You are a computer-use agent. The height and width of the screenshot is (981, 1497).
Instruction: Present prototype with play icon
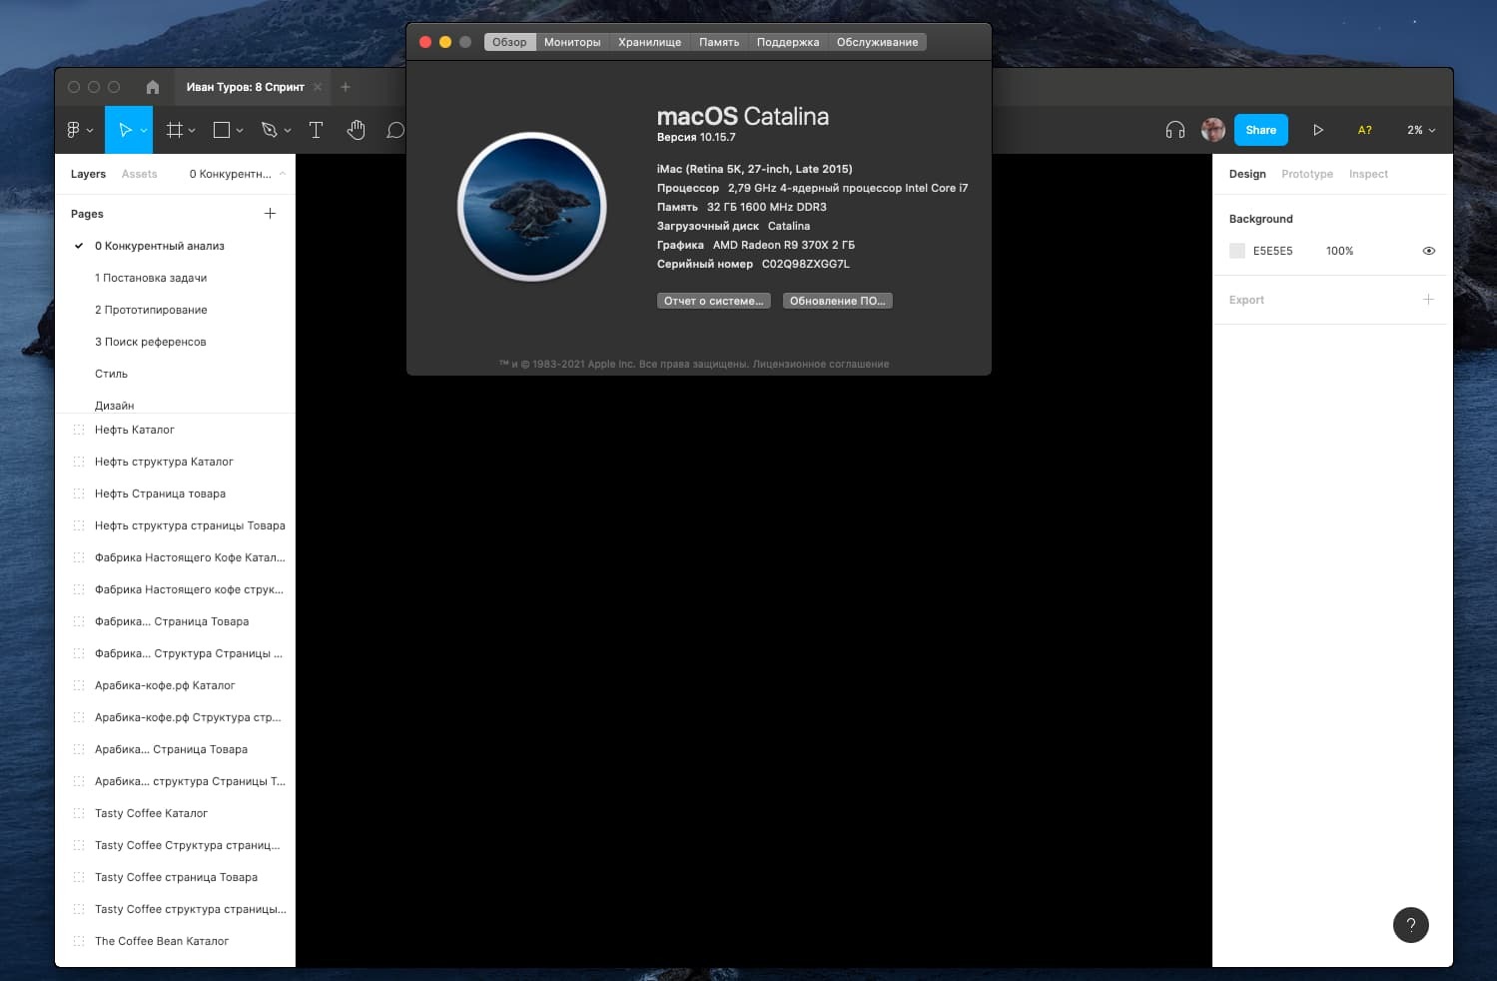1318,130
